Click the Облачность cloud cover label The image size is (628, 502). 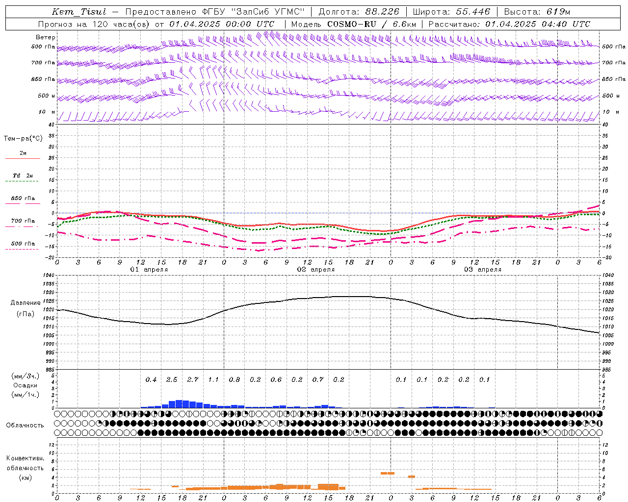[25, 425]
